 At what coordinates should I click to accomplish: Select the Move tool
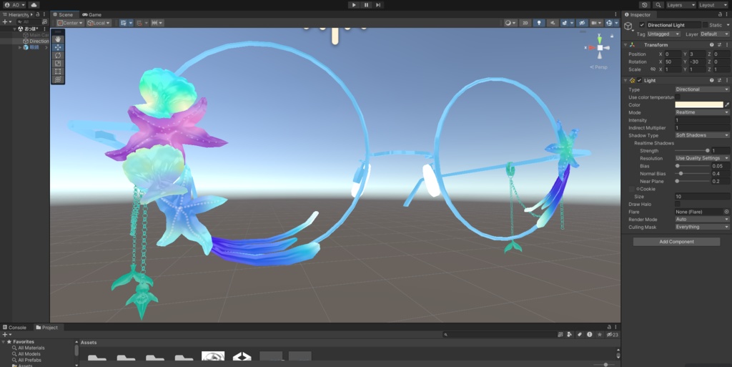click(58, 47)
